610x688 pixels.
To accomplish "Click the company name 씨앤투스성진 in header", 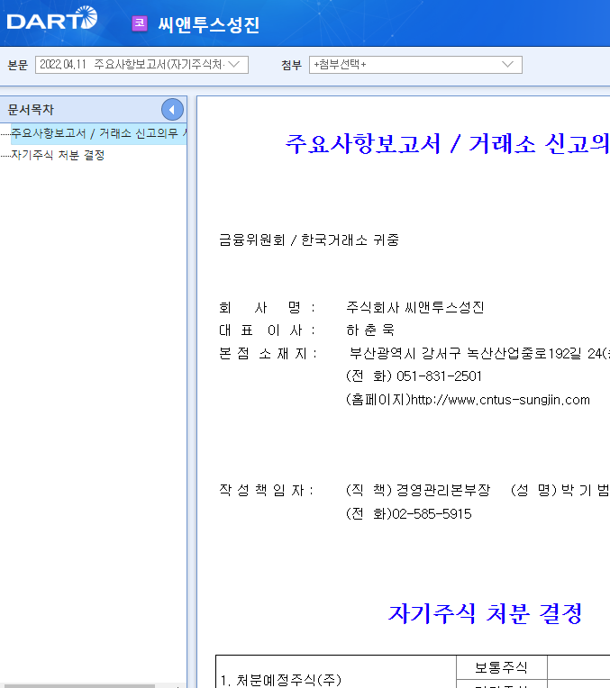I will coord(209,24).
